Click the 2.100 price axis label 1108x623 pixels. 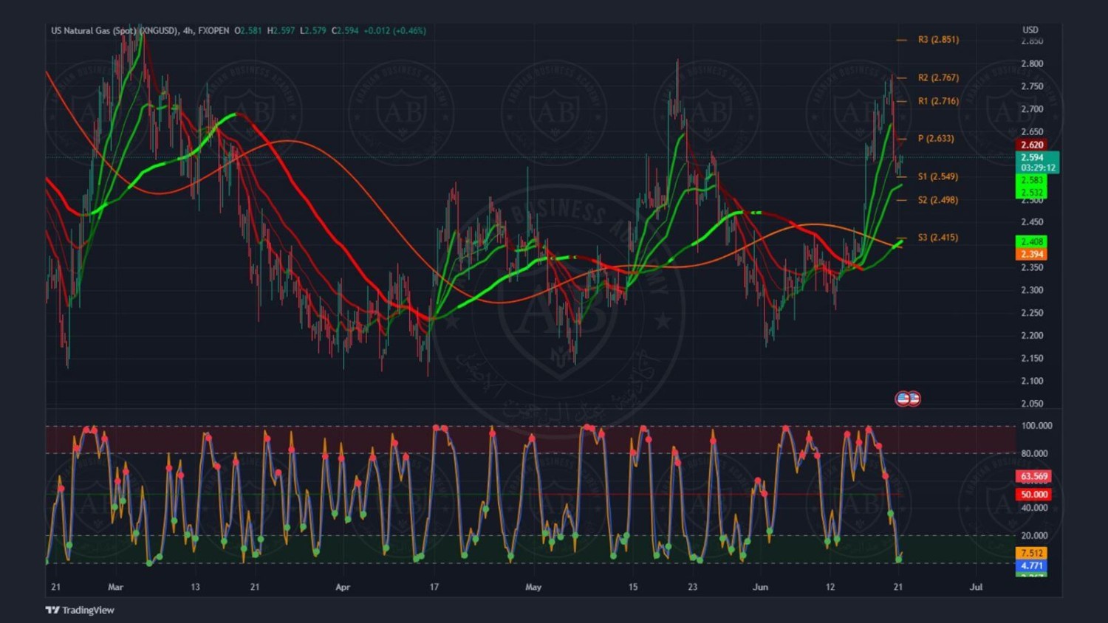pos(1032,381)
